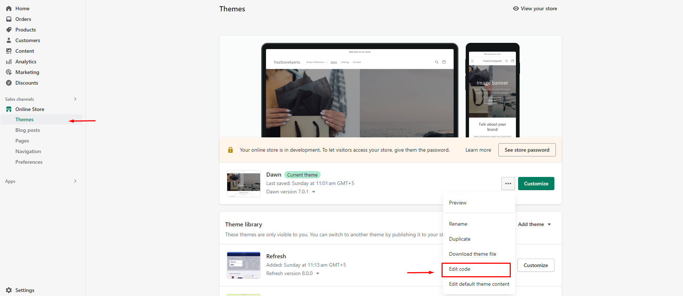The height and width of the screenshot is (296, 683).
Task: Open the Dawn theme three-dot actions button
Action: (508, 184)
